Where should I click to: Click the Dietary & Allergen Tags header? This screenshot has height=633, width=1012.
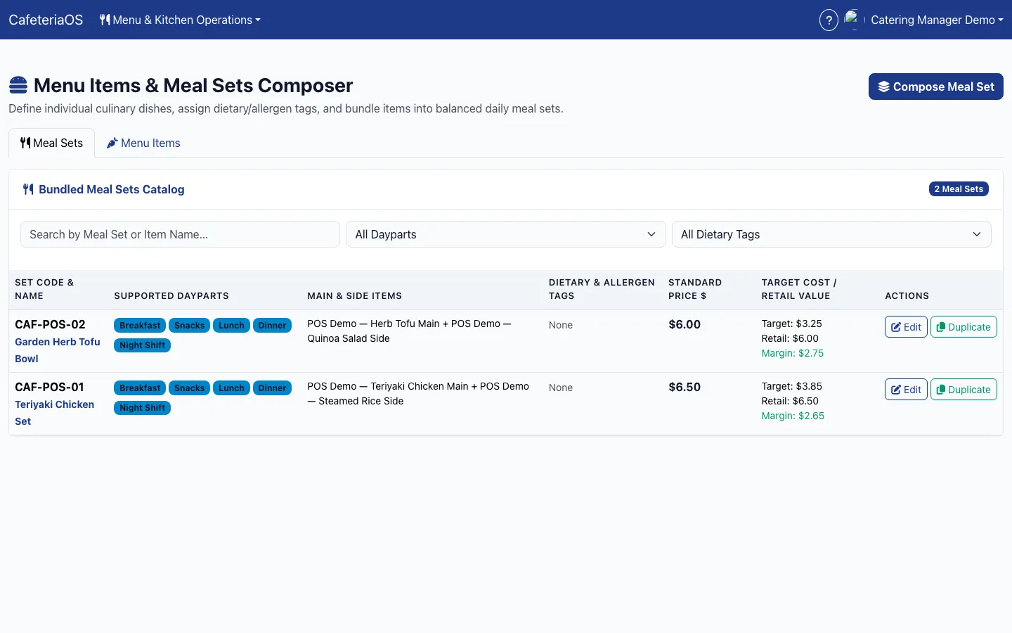[602, 289]
